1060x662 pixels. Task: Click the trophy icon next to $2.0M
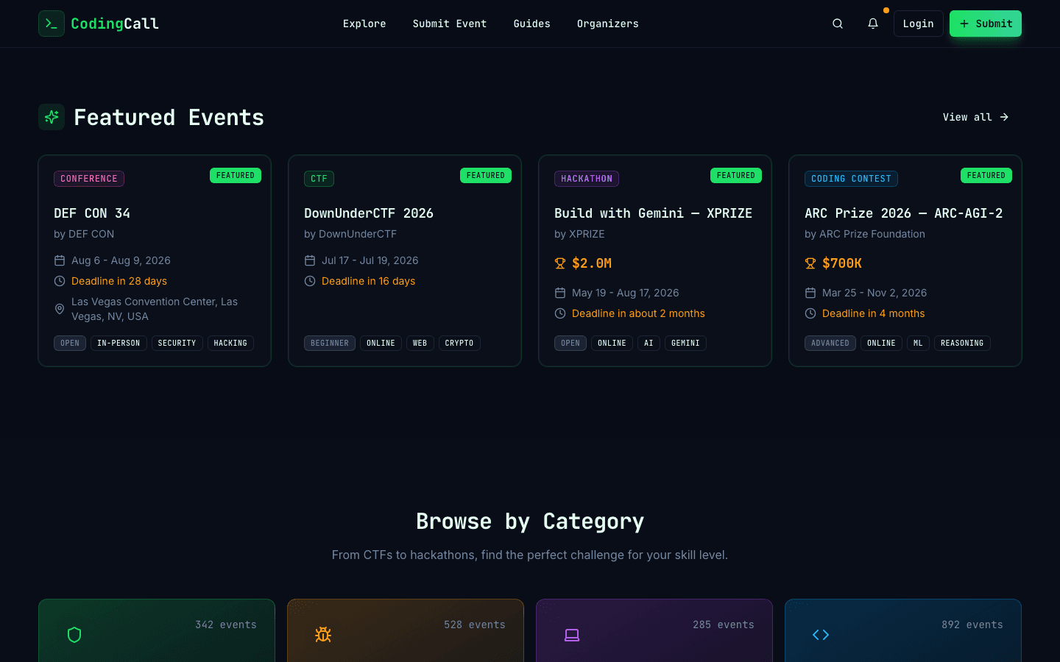[560, 263]
